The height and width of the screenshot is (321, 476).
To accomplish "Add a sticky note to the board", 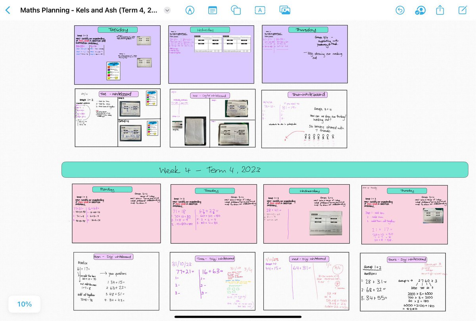I will pos(213,11).
